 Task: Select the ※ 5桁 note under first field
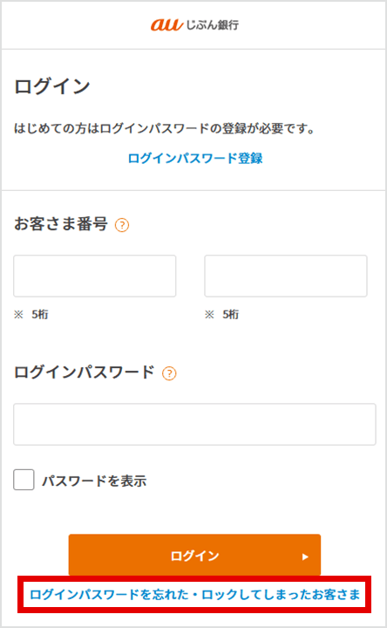[x=31, y=314]
